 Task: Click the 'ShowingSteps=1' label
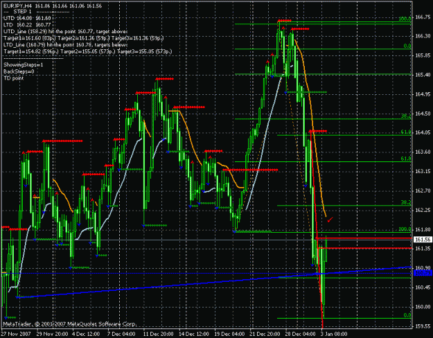tap(23, 65)
